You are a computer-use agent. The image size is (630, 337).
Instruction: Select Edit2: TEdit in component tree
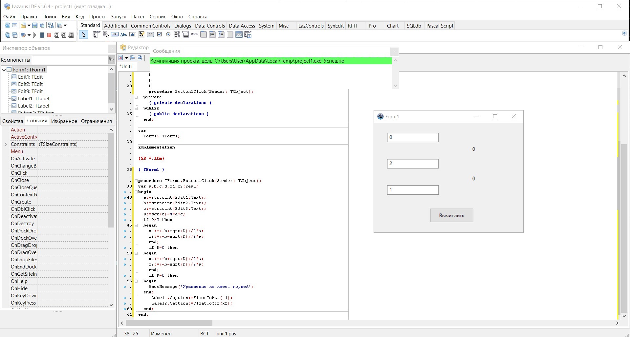pyautogui.click(x=30, y=84)
